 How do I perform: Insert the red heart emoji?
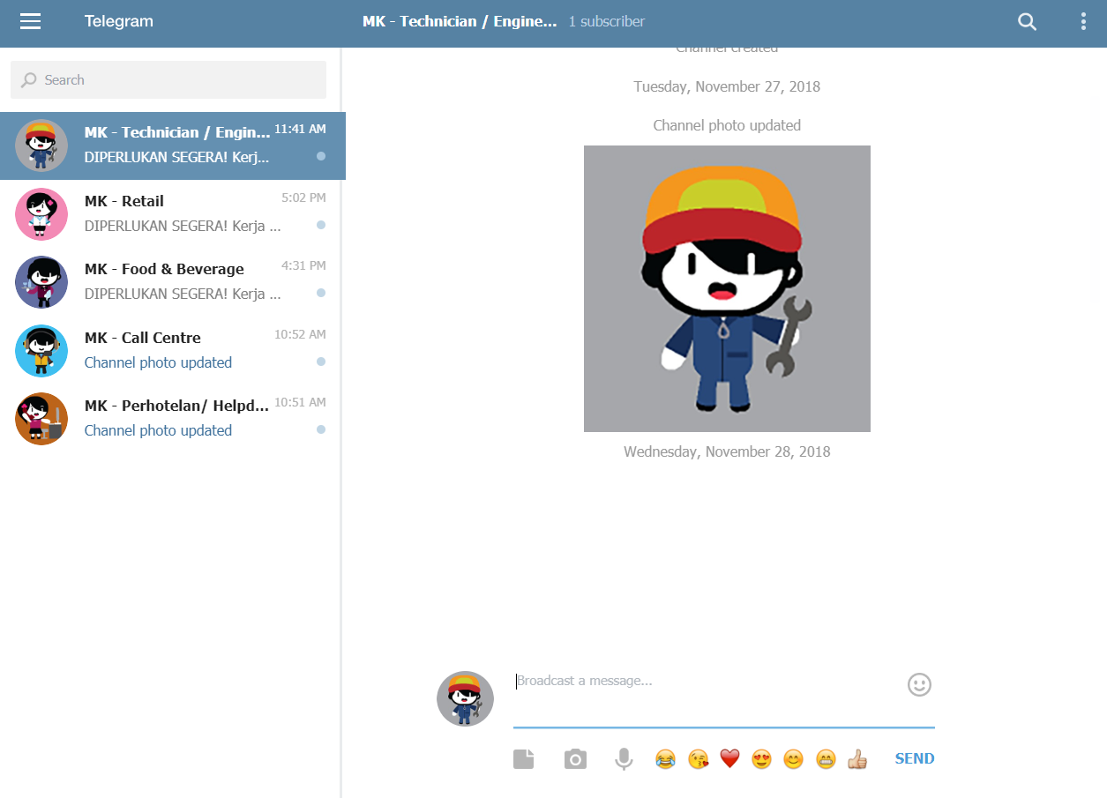point(729,758)
